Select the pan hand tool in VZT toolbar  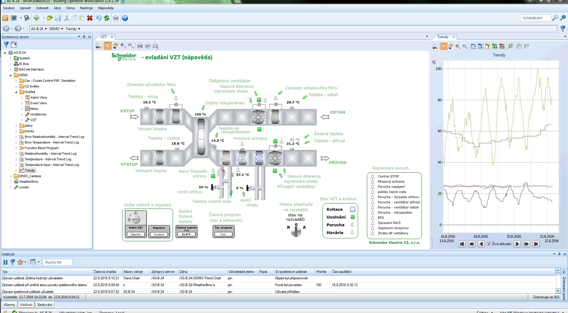pyautogui.click(x=115, y=46)
